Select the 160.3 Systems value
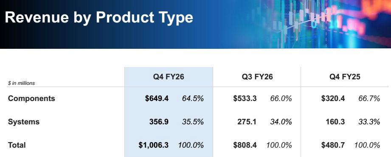Screen dimensions: 391x157 (335, 122)
